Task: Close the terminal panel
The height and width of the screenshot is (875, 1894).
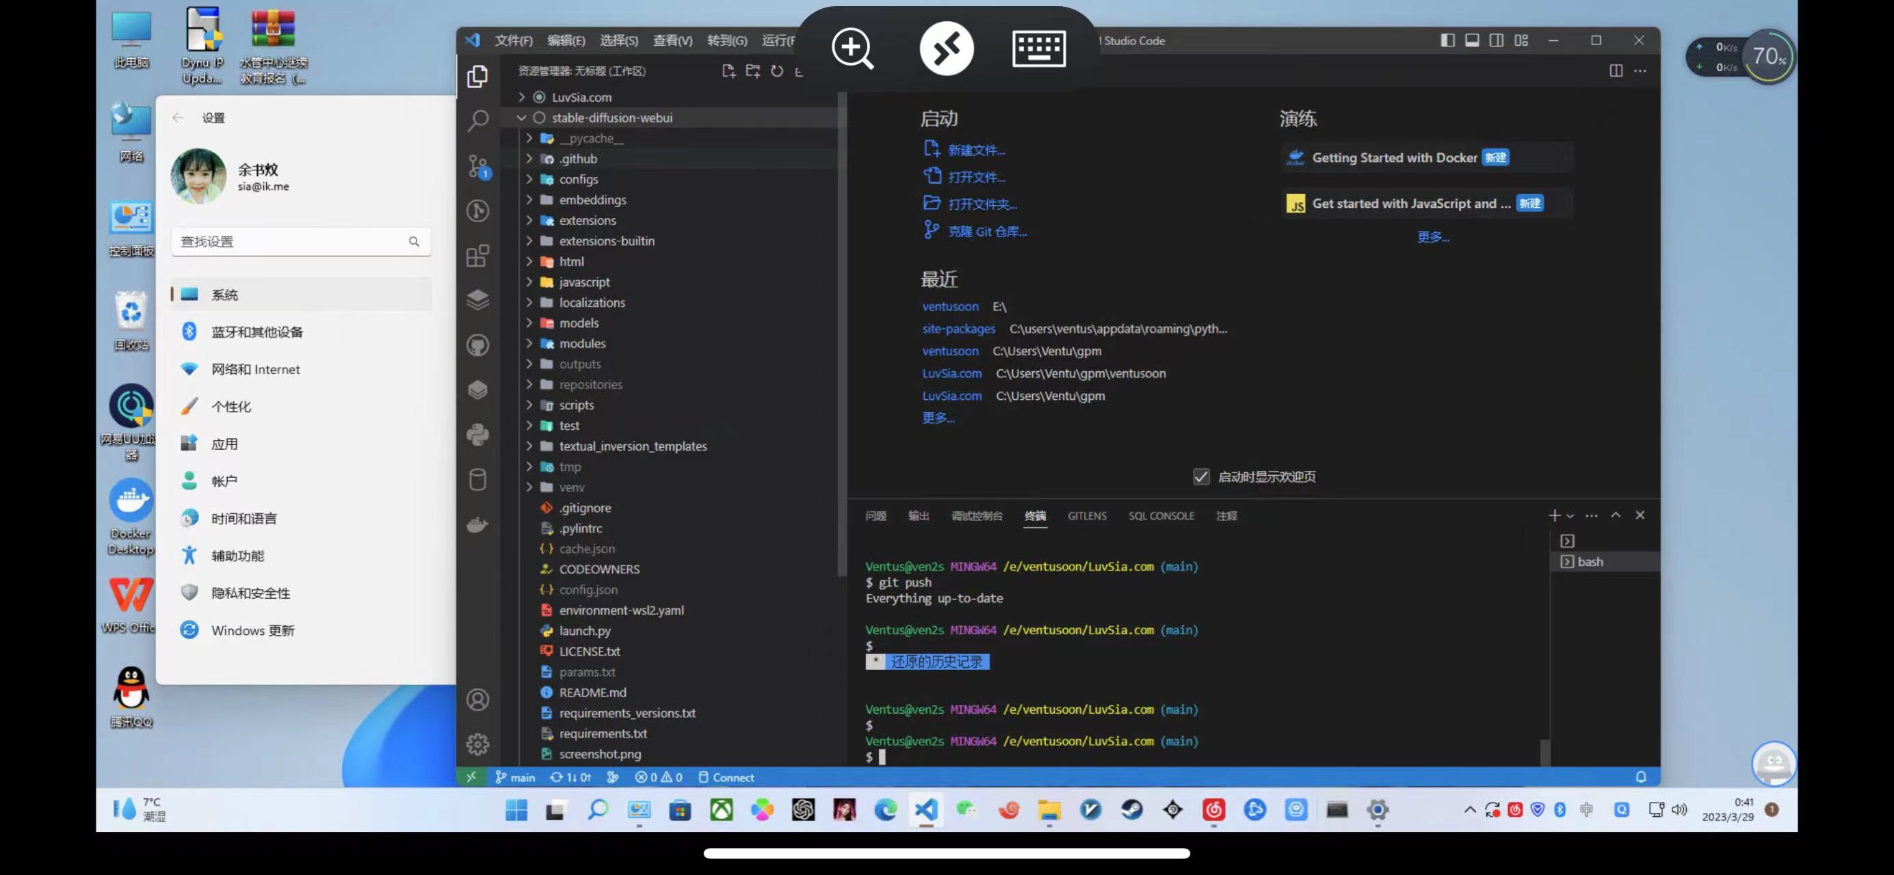Action: tap(1640, 515)
